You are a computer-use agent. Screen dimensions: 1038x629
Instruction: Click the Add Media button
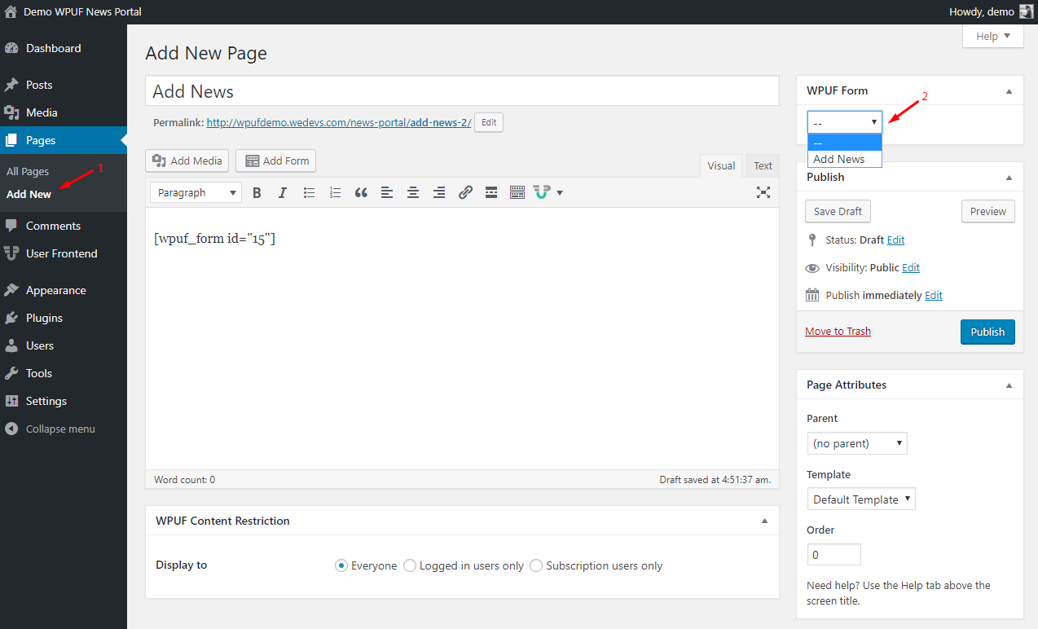(x=187, y=161)
